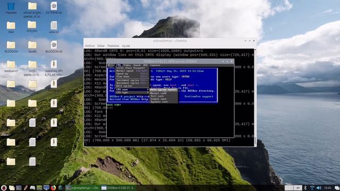Screen dimensions: 340x191
Task: Choose Speed up in CPU menu
Action: pyautogui.click(x=132, y=74)
